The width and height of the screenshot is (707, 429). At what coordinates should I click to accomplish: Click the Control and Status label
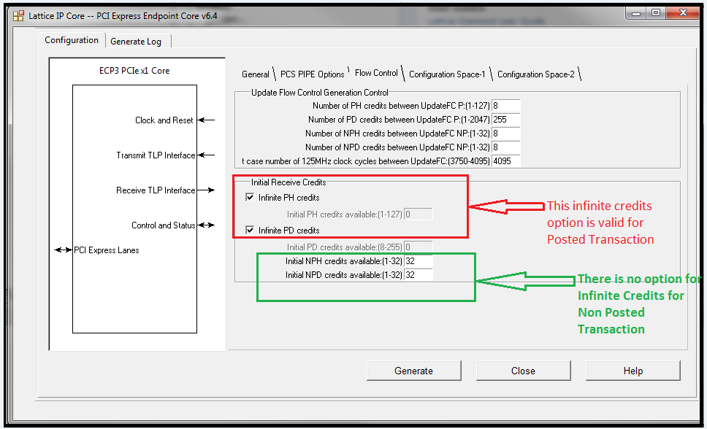click(x=163, y=225)
